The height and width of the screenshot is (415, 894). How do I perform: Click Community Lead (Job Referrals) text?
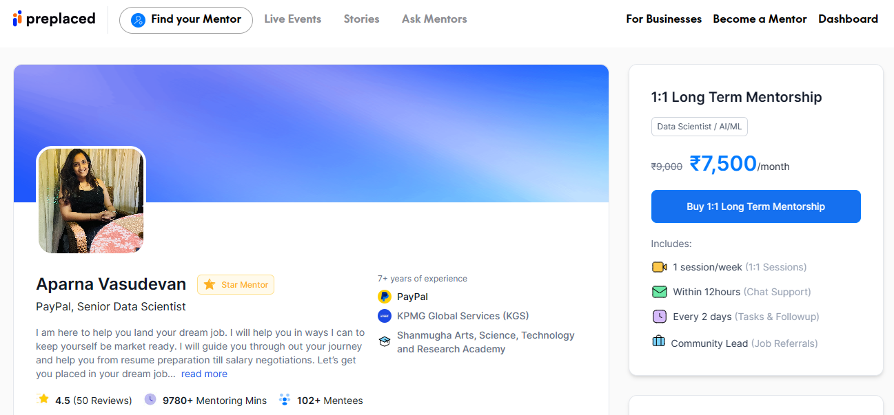pos(744,343)
